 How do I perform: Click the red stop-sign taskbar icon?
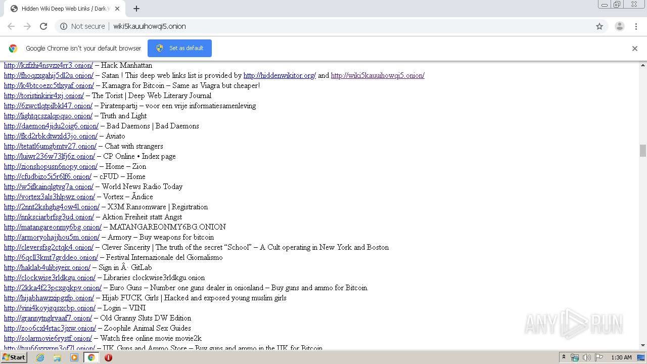(108, 357)
